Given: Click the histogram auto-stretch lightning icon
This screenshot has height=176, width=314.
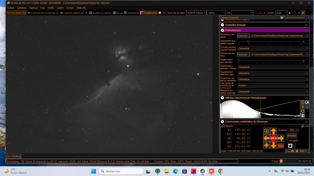Looking at the screenshot, I should [303, 107].
